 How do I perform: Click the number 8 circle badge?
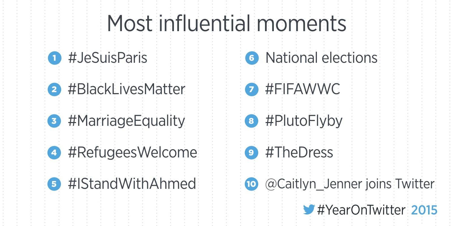click(251, 121)
